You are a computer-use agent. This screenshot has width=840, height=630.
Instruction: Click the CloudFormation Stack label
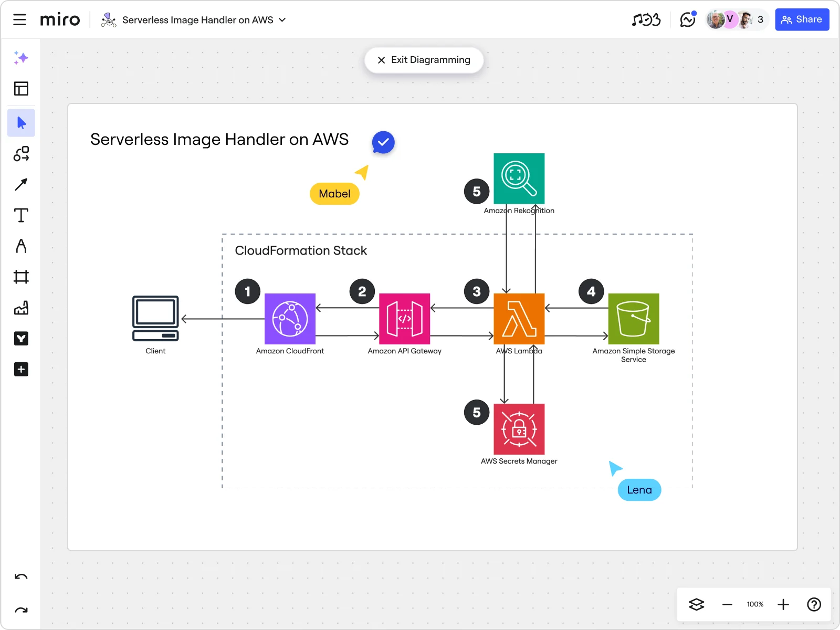click(301, 250)
